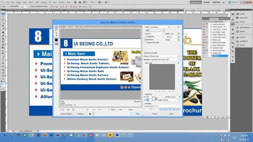The height and width of the screenshot is (142, 253).
Task: Switch to the 2-Up preview tab
Action: (x=77, y=27)
